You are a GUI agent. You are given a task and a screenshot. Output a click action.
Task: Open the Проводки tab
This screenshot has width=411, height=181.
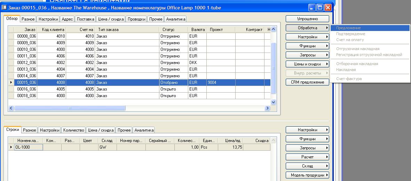(136, 19)
